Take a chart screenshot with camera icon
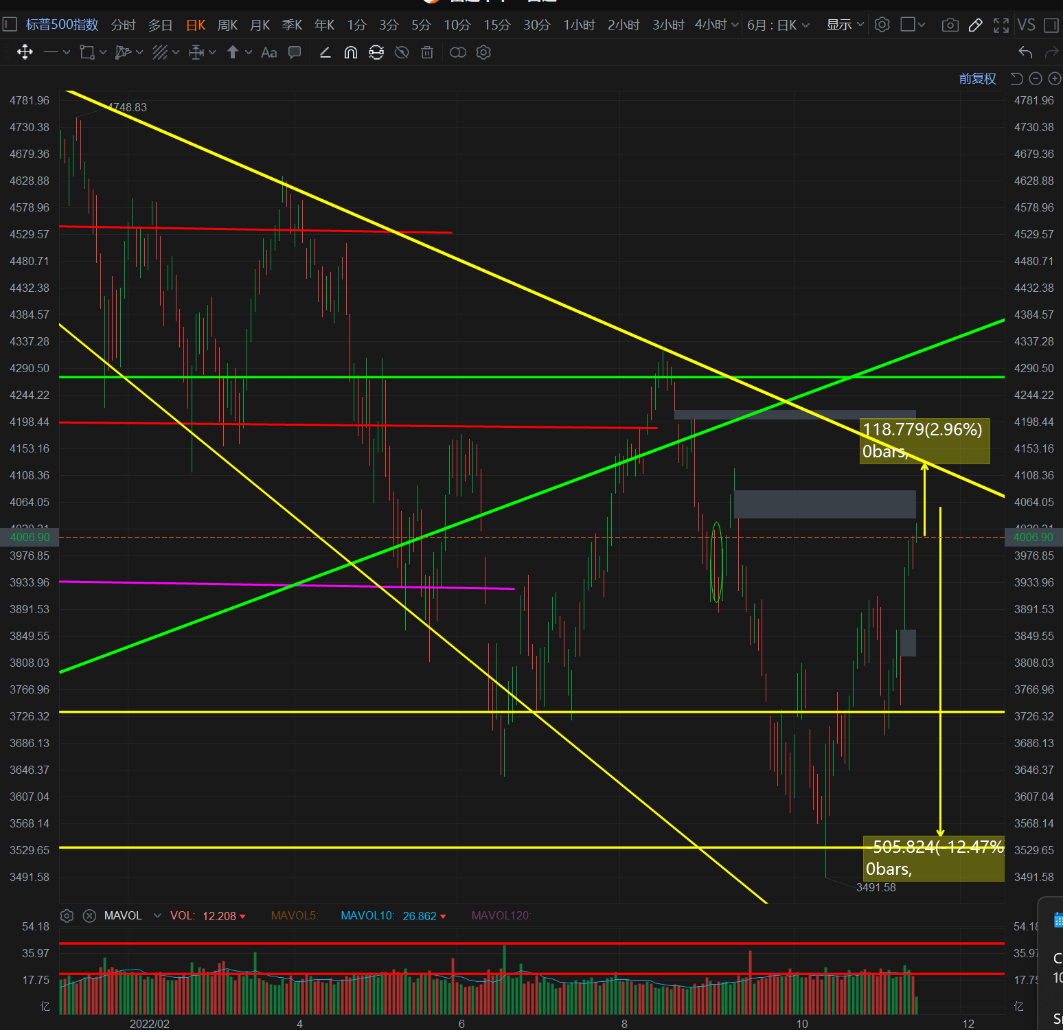 950,25
